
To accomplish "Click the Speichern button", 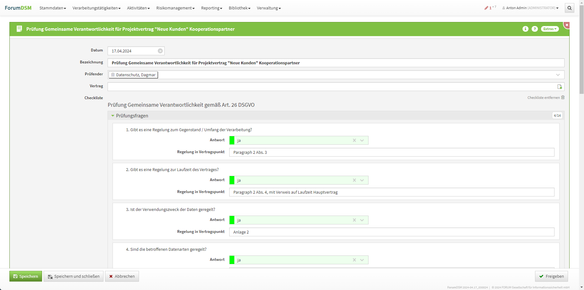I will (x=26, y=276).
